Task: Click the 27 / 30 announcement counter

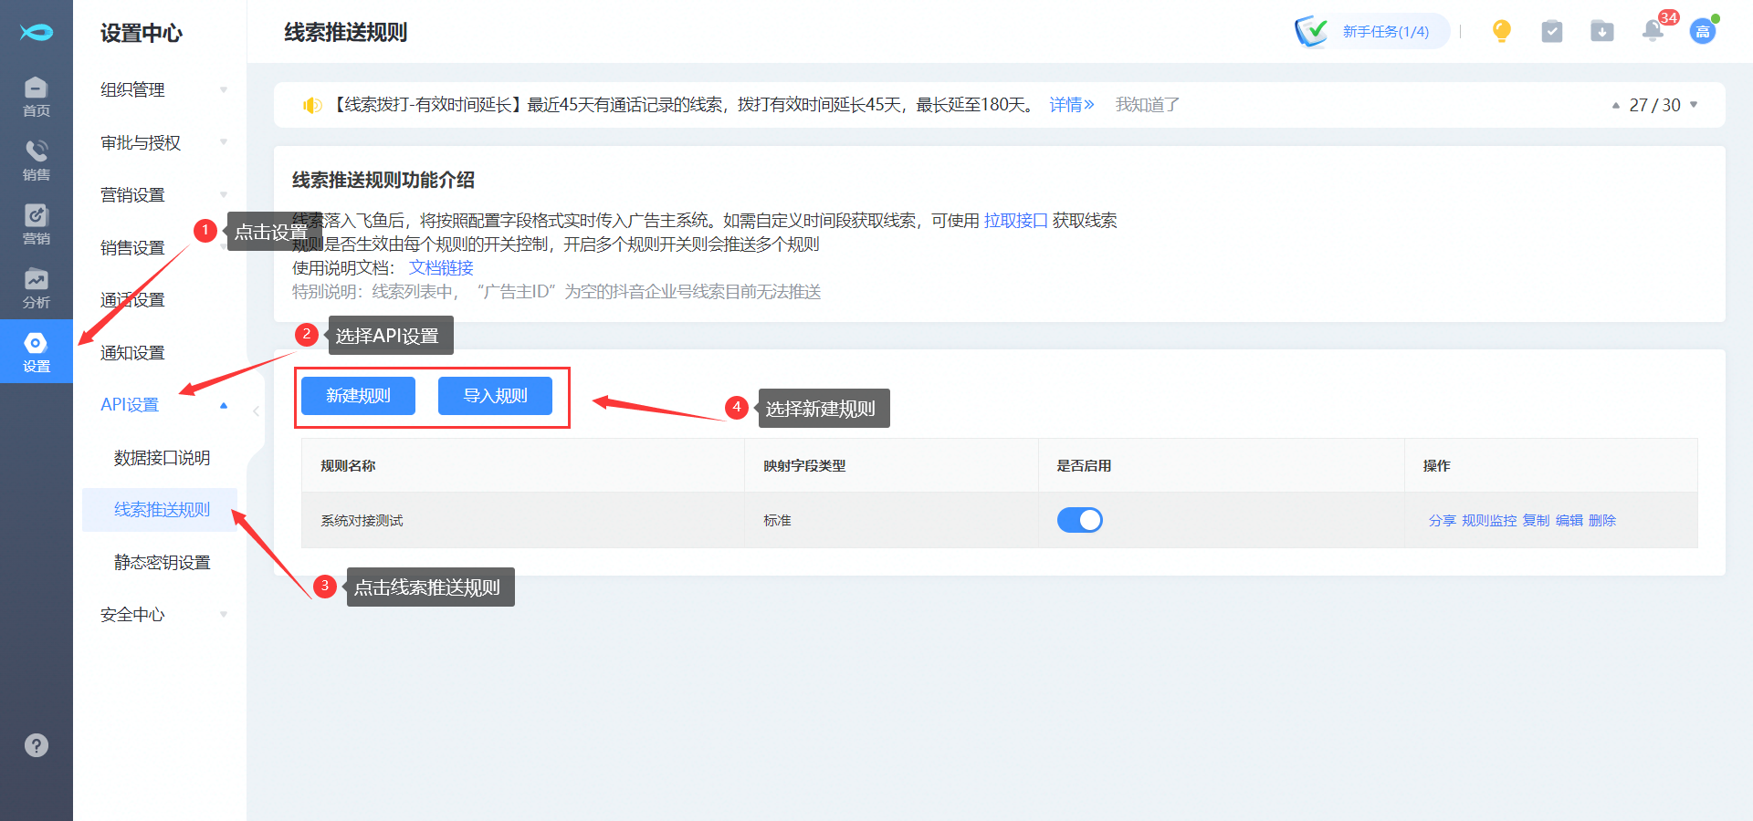Action: pos(1654,105)
